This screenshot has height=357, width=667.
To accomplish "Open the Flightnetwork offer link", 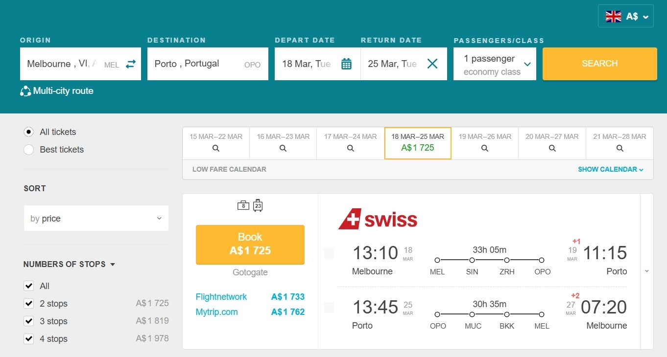I will tap(221, 297).
